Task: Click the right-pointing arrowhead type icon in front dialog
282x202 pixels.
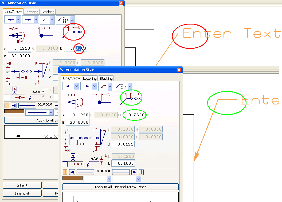Action: (86, 86)
